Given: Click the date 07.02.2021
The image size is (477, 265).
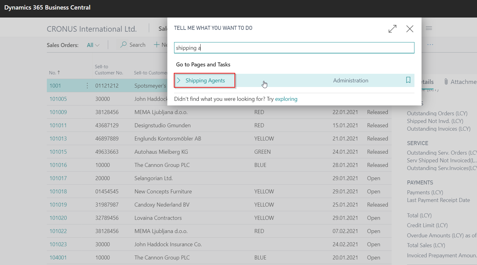Looking at the screenshot, I should (345, 231).
